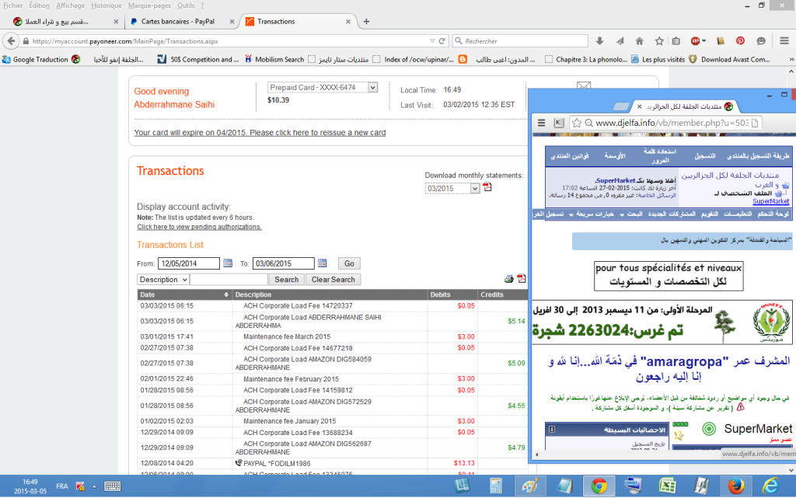Focus the transaction search text field

point(229,280)
